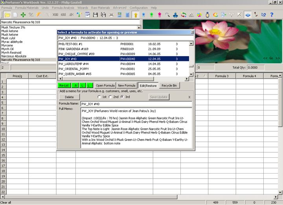Click formula list scroll up arrow
The height and width of the screenshot is (205, 283).
tap(191, 44)
